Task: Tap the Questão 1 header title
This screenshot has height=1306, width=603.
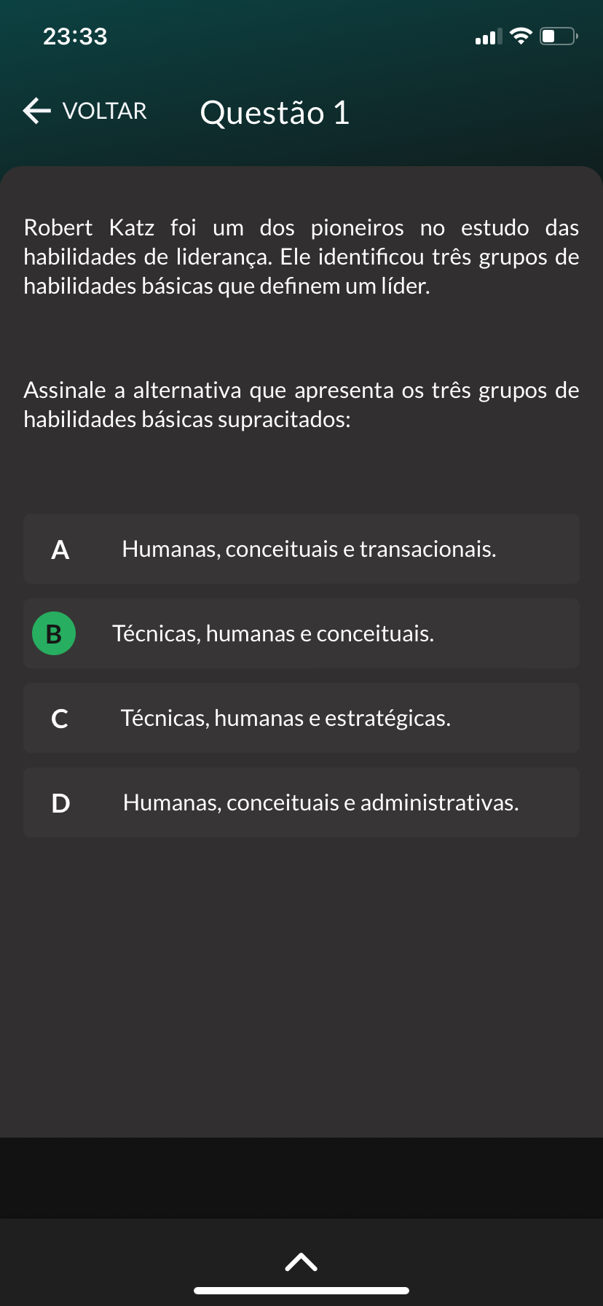Action: click(x=275, y=113)
